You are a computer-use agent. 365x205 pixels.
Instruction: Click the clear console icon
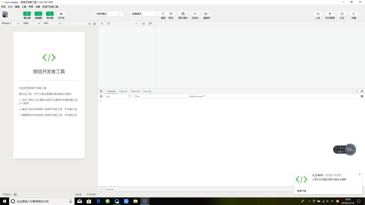(x=101, y=96)
